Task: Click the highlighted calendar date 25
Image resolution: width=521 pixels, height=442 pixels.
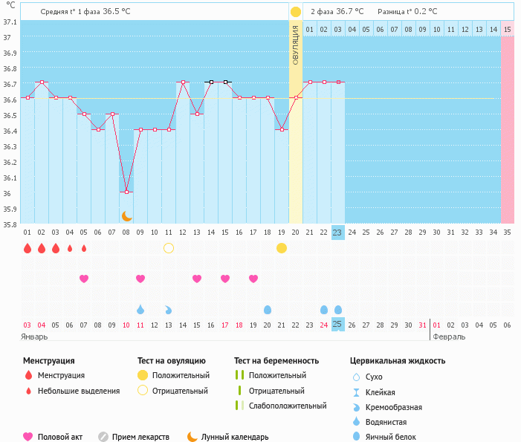Action: [338, 325]
